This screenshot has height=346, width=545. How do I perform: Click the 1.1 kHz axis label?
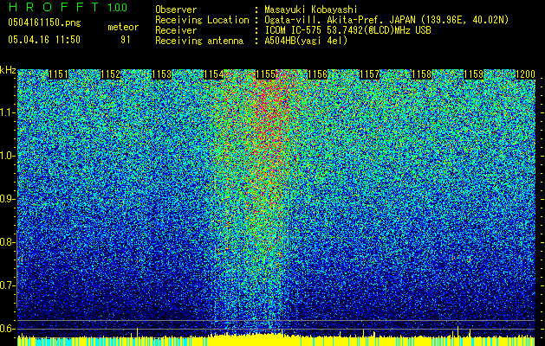(x=8, y=112)
